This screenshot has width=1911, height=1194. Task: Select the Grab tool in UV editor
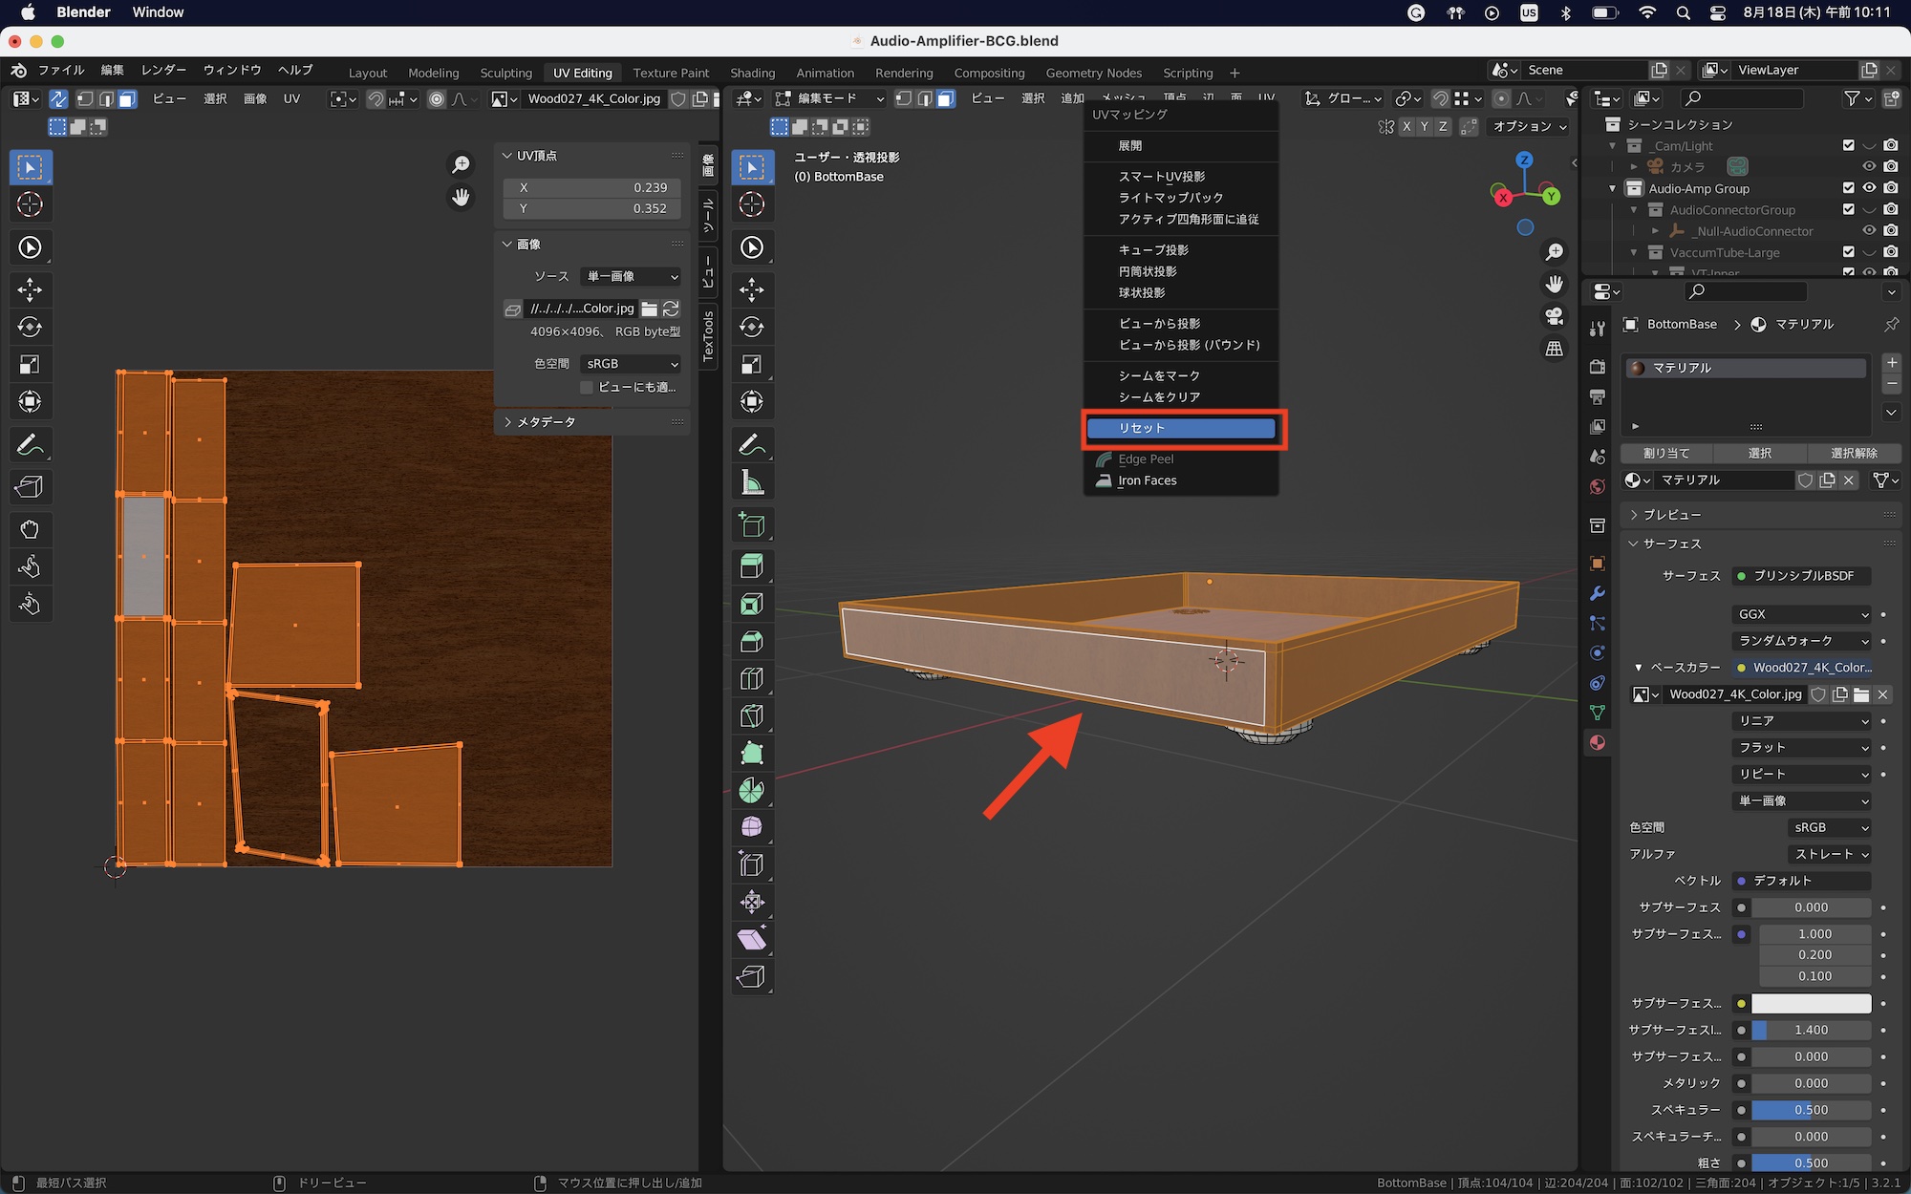click(x=30, y=529)
